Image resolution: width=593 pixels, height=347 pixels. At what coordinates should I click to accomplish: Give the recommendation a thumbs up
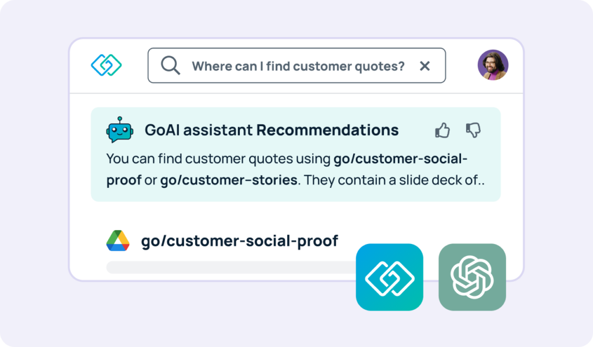[442, 130]
